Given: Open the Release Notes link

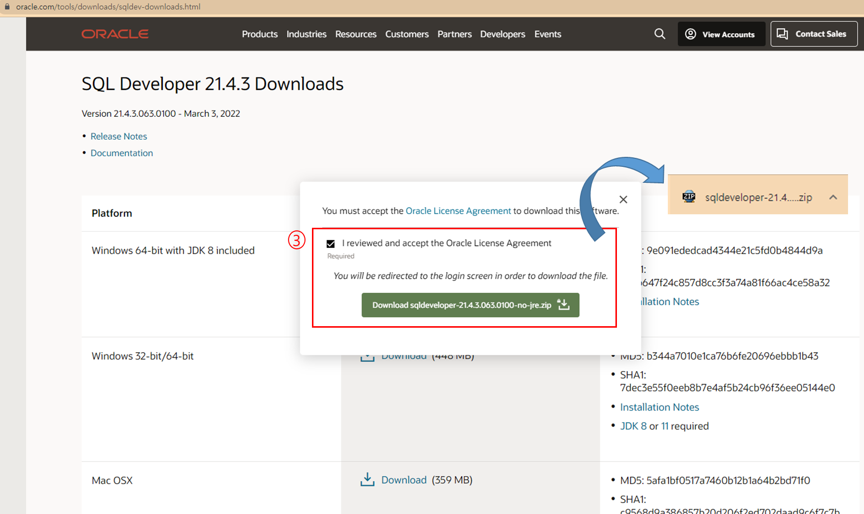Looking at the screenshot, I should pos(119,136).
